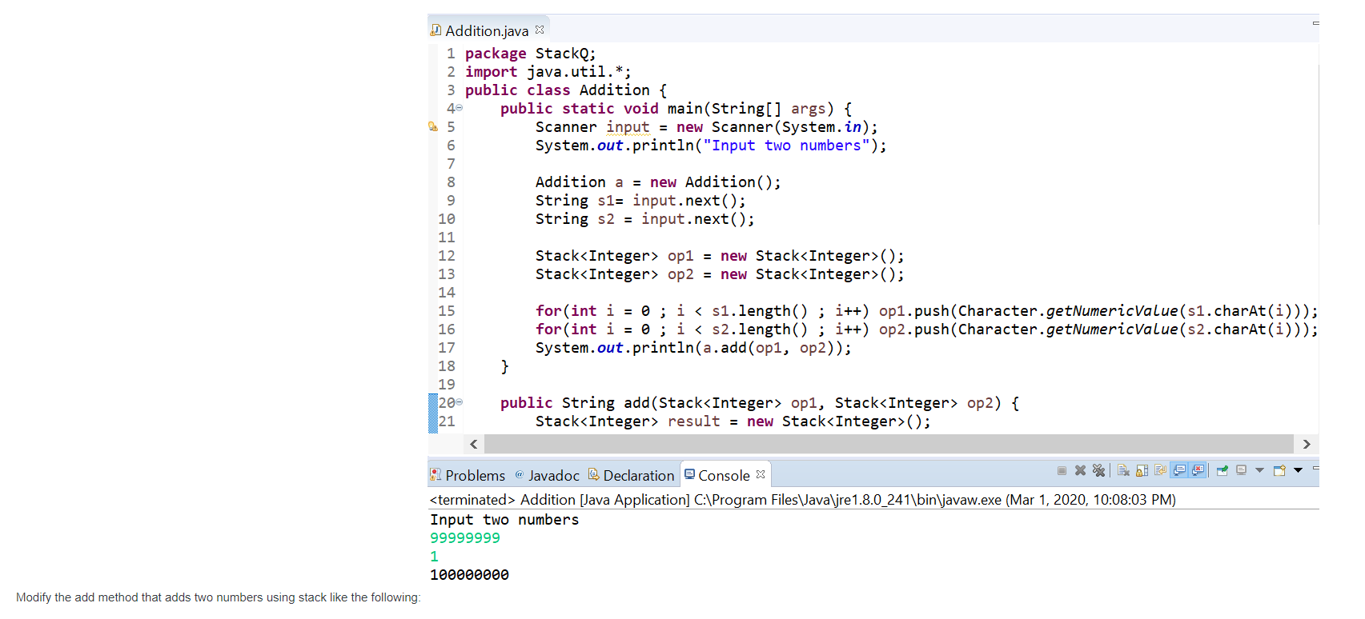
Task: Click the terminated Addition launch description
Action: [x=803, y=500]
